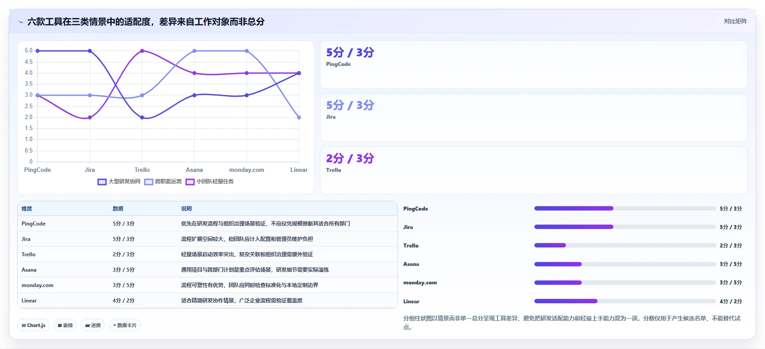Click the 表格 tag chip
This screenshot has height=349, width=765.
tap(65, 325)
